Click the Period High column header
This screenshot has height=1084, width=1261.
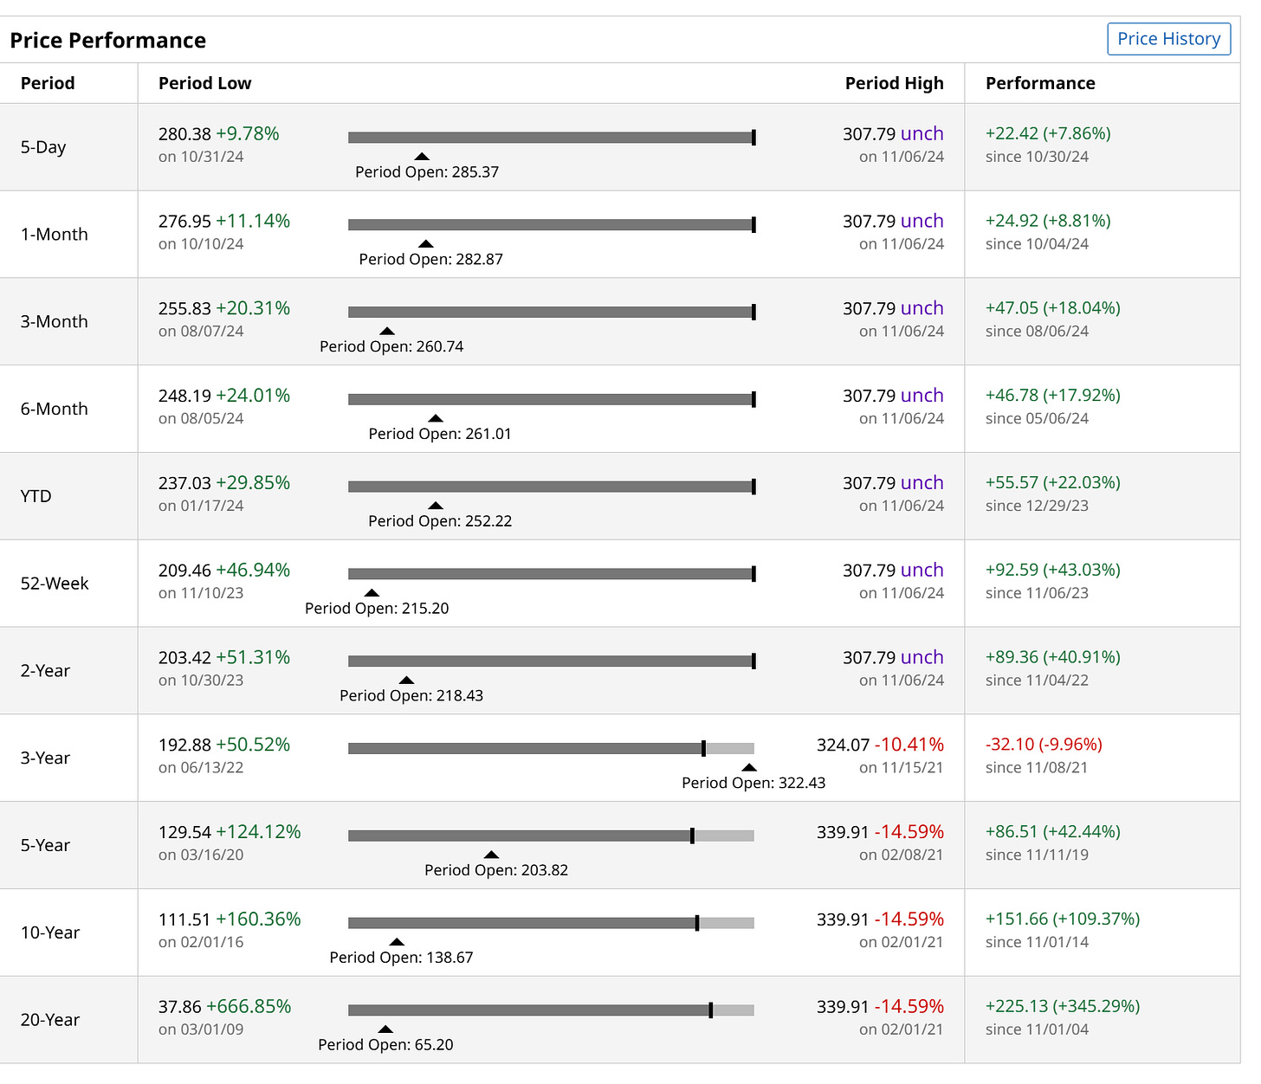pos(894,83)
